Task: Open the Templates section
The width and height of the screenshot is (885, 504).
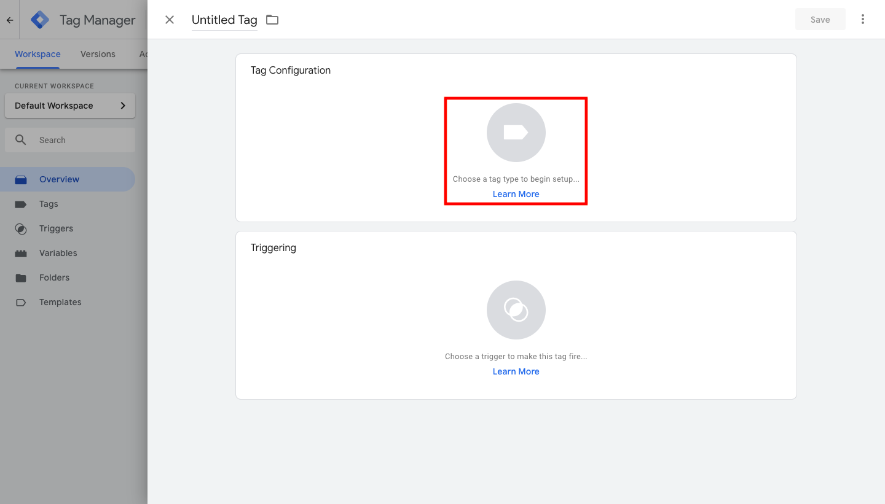Action: click(20, 302)
